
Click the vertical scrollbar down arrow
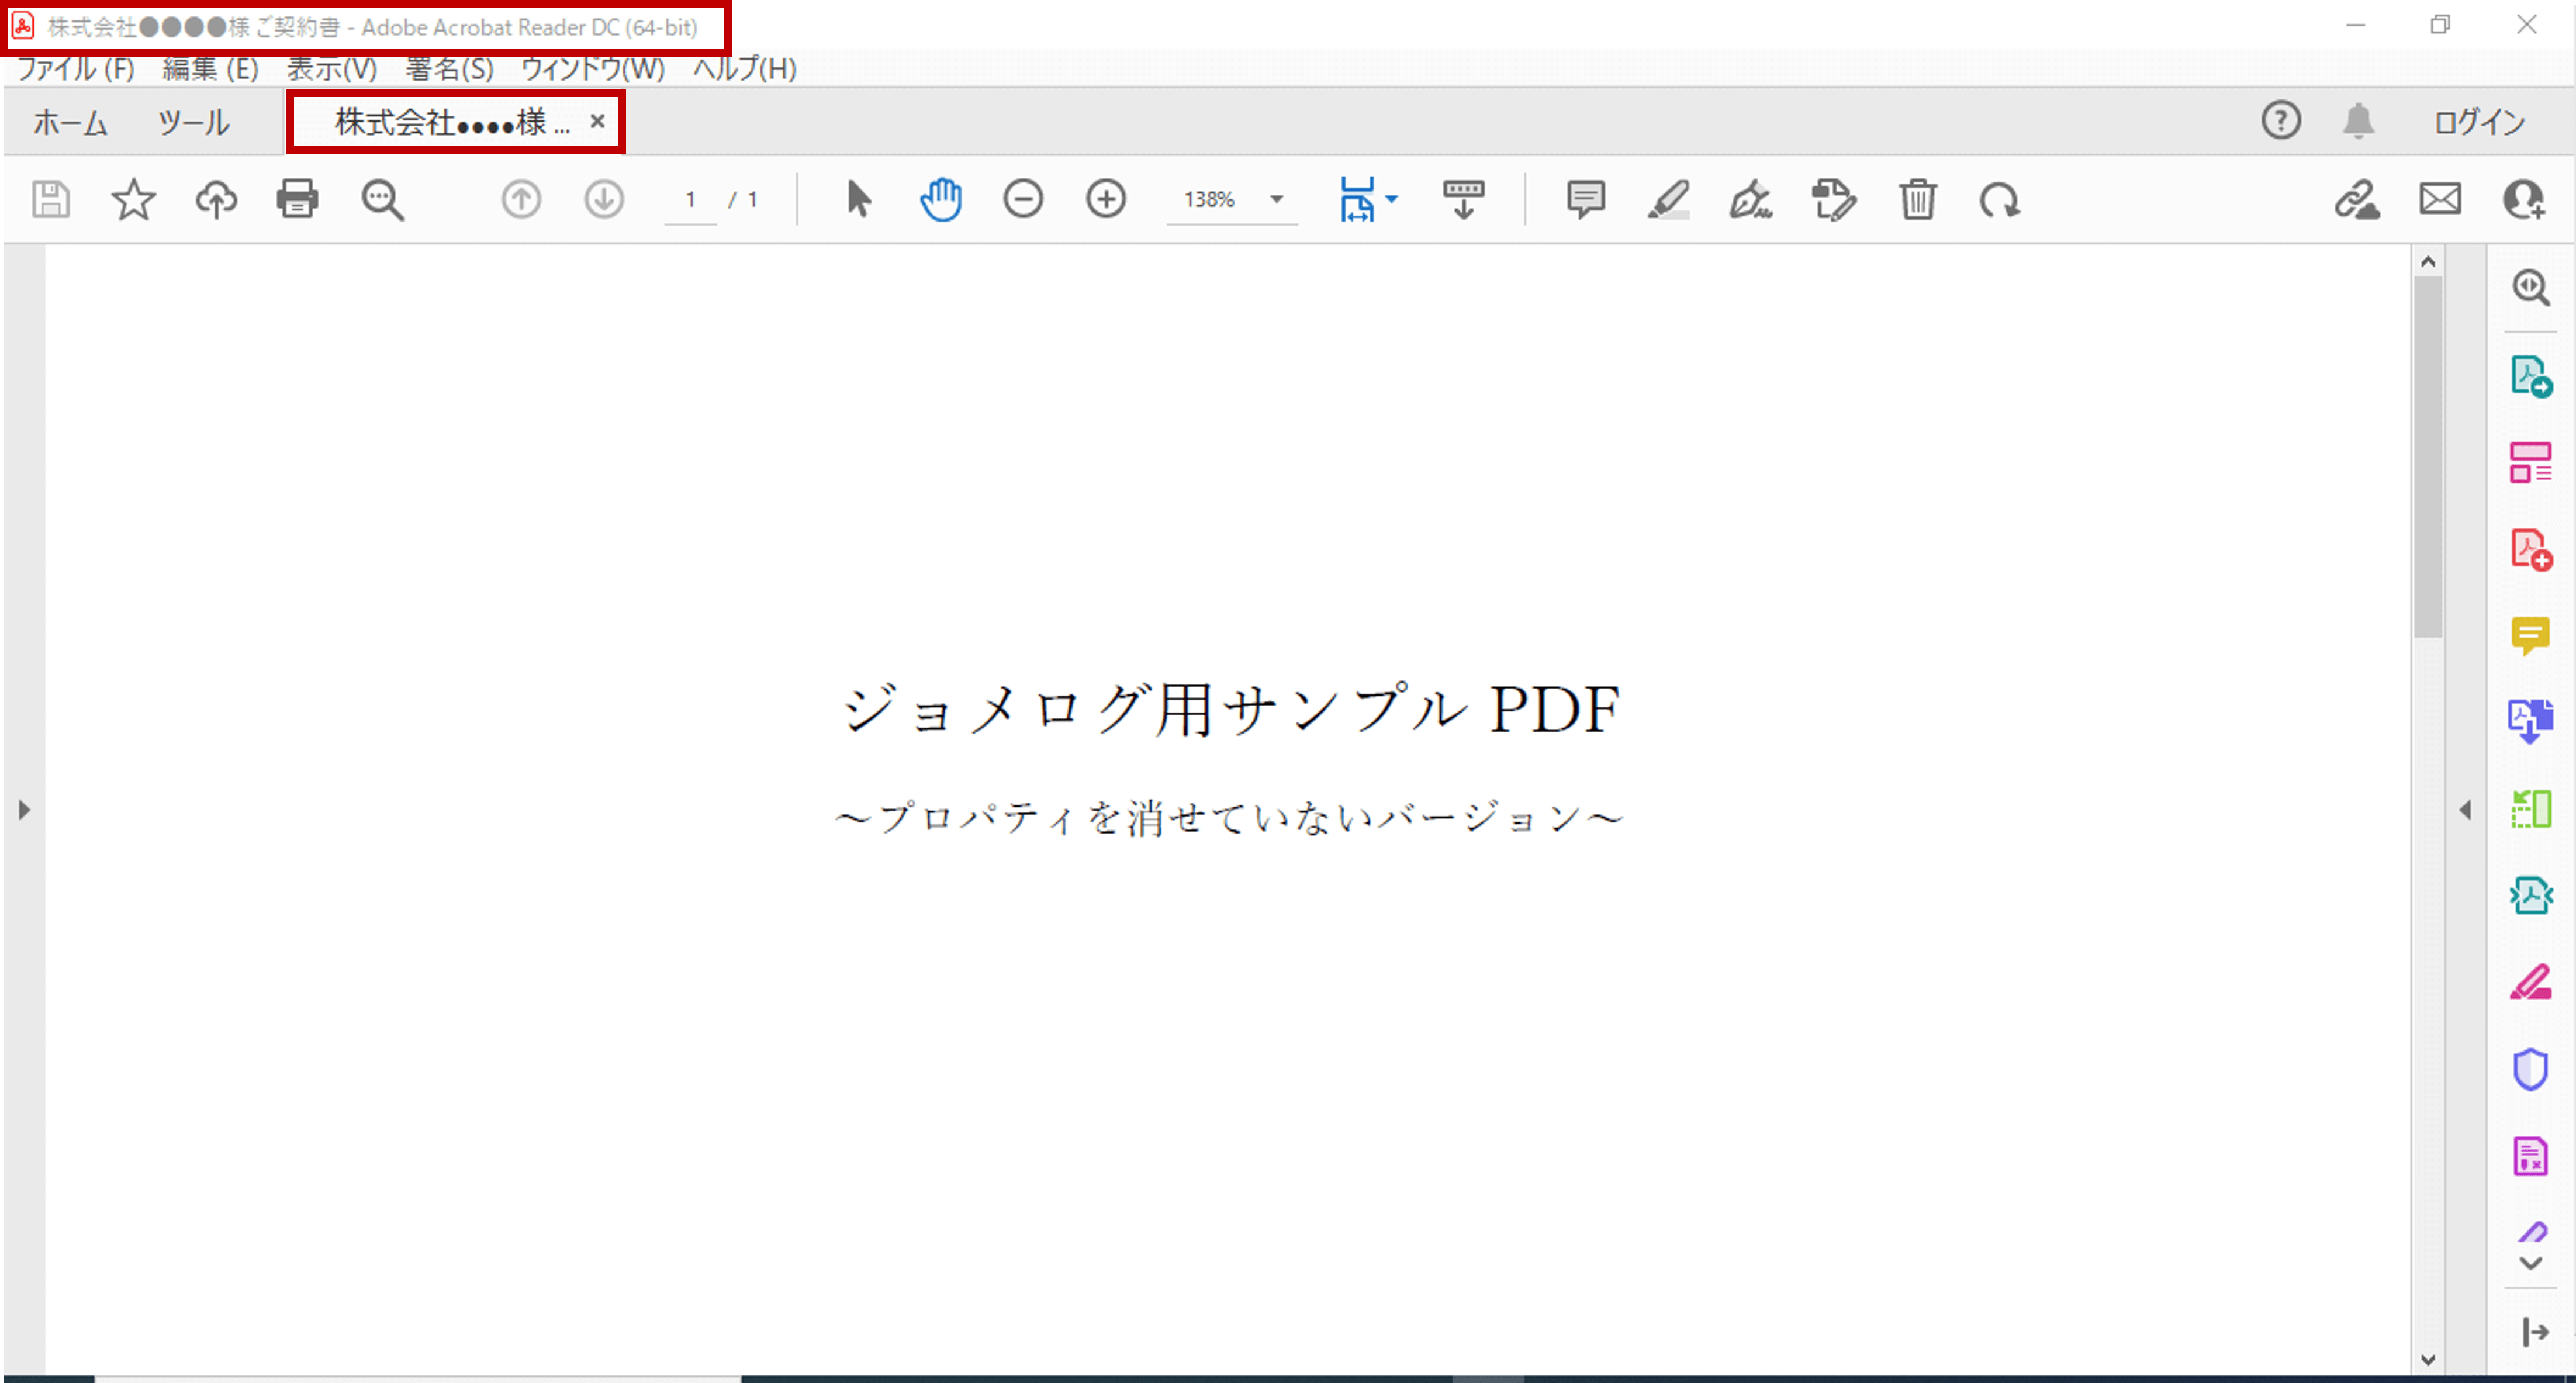point(2428,1360)
